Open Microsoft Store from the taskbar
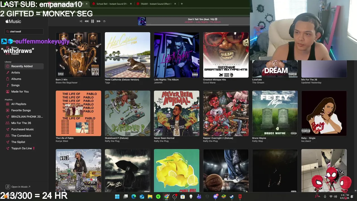The width and height of the screenshot is (357, 201). 183,197
